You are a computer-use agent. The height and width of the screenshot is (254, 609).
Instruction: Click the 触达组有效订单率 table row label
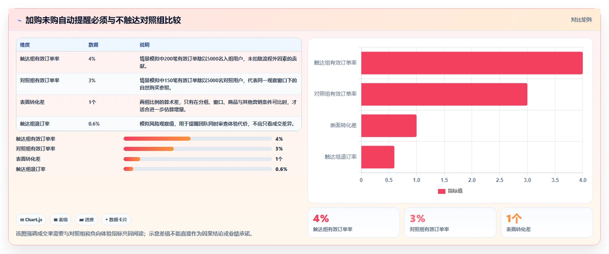(x=40, y=59)
